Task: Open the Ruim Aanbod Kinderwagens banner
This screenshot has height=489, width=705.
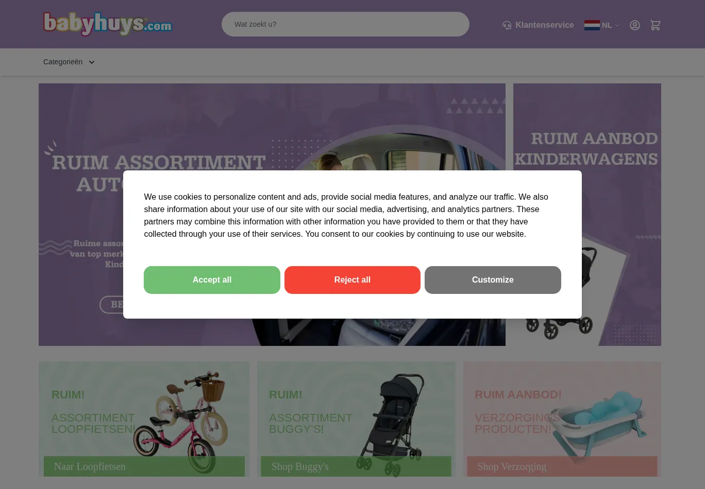Action: point(587,215)
